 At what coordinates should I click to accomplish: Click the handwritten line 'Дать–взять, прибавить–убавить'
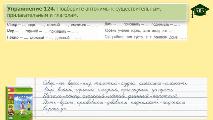pyautogui.click(x=114, y=102)
